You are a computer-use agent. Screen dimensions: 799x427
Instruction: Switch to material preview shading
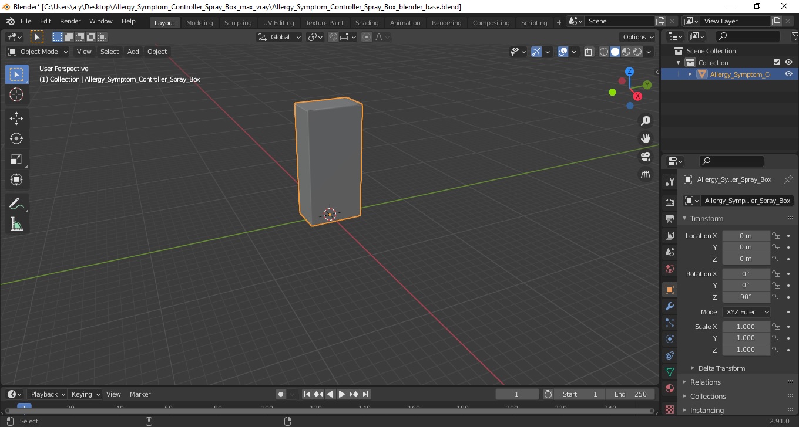(626, 52)
